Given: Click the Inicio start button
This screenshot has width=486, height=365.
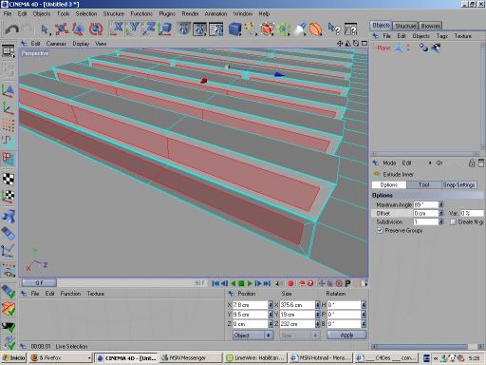Looking at the screenshot, I should pos(13,358).
